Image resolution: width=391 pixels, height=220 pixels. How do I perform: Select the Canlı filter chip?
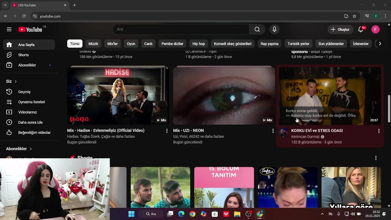[148, 44]
